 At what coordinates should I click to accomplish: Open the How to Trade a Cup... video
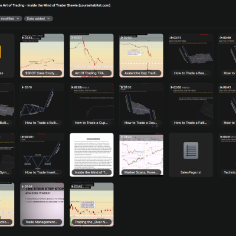(91, 105)
